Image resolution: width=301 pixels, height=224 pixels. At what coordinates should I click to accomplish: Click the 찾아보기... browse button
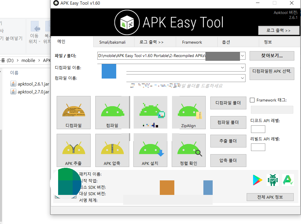272,56
